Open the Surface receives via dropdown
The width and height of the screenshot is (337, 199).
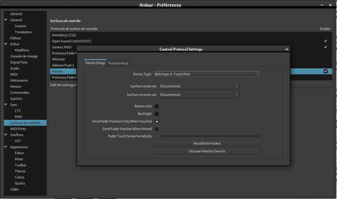click(x=199, y=95)
